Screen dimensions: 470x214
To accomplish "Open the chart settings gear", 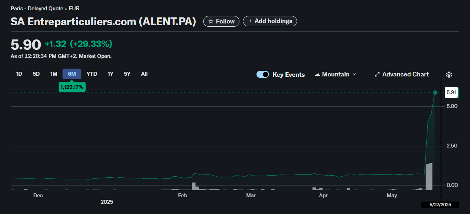I will (x=449, y=74).
